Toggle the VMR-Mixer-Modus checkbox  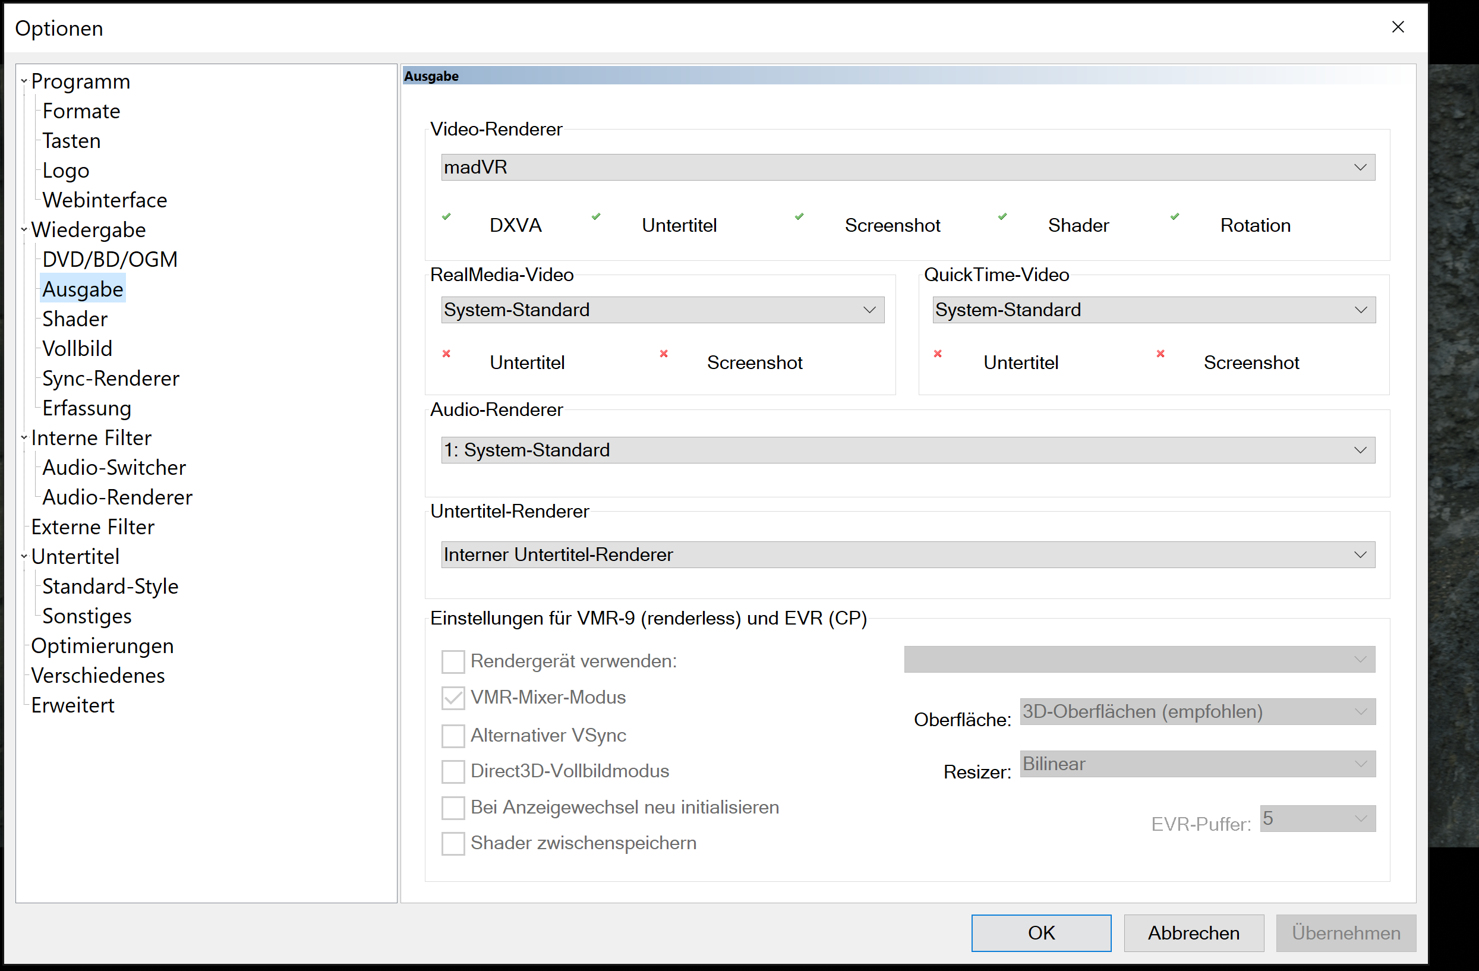453,698
